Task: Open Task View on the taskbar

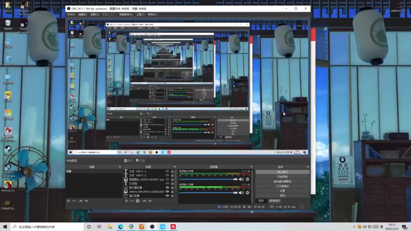Action: pyautogui.click(x=99, y=227)
